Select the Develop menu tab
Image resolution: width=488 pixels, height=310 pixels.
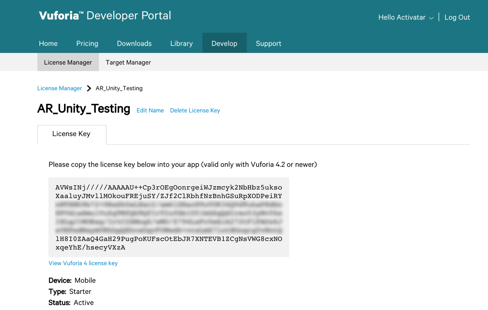coord(224,43)
